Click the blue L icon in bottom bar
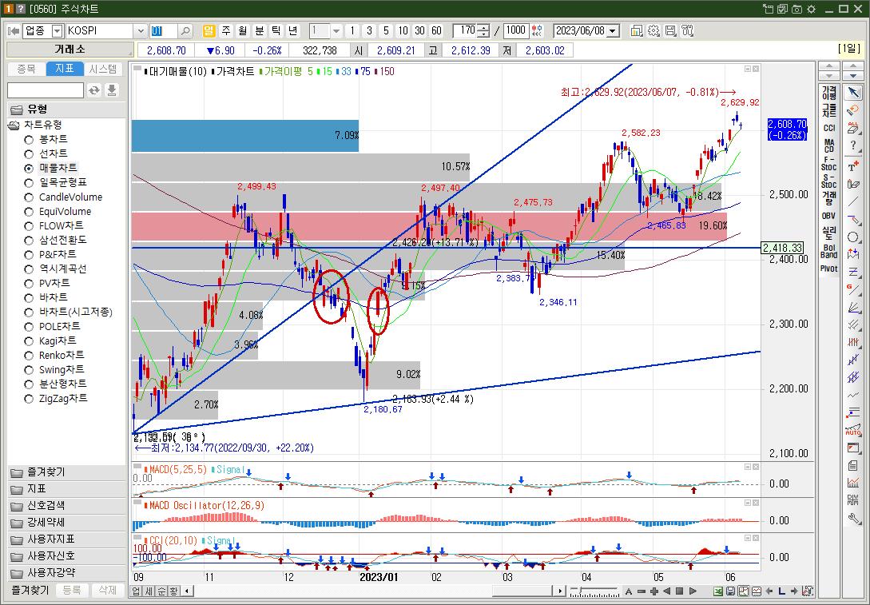The image size is (870, 605). coord(782,591)
